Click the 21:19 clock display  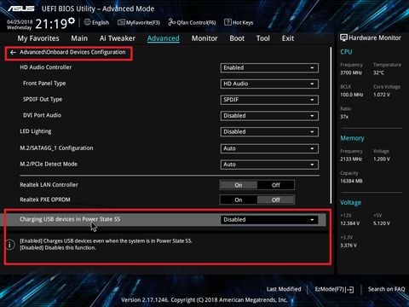51,24
